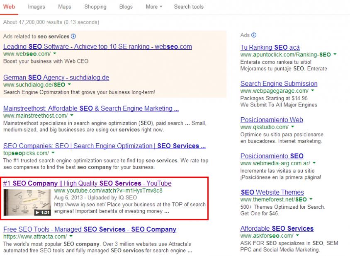Expand the arrow beside www.webseo.com URL
This screenshot has height=256, width=350.
(x=55, y=54)
